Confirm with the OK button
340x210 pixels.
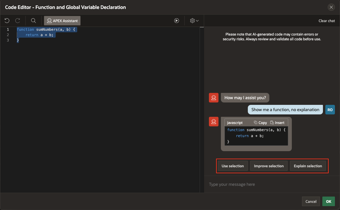point(329,201)
